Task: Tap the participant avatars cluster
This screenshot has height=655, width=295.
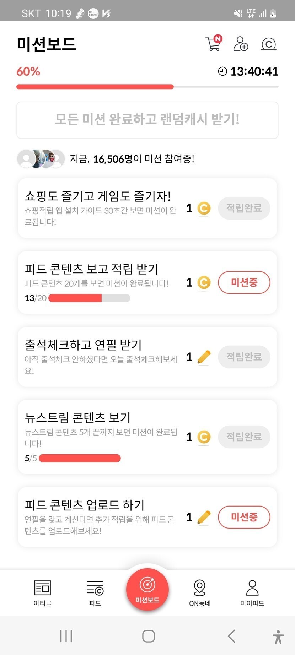Action: [x=41, y=158]
